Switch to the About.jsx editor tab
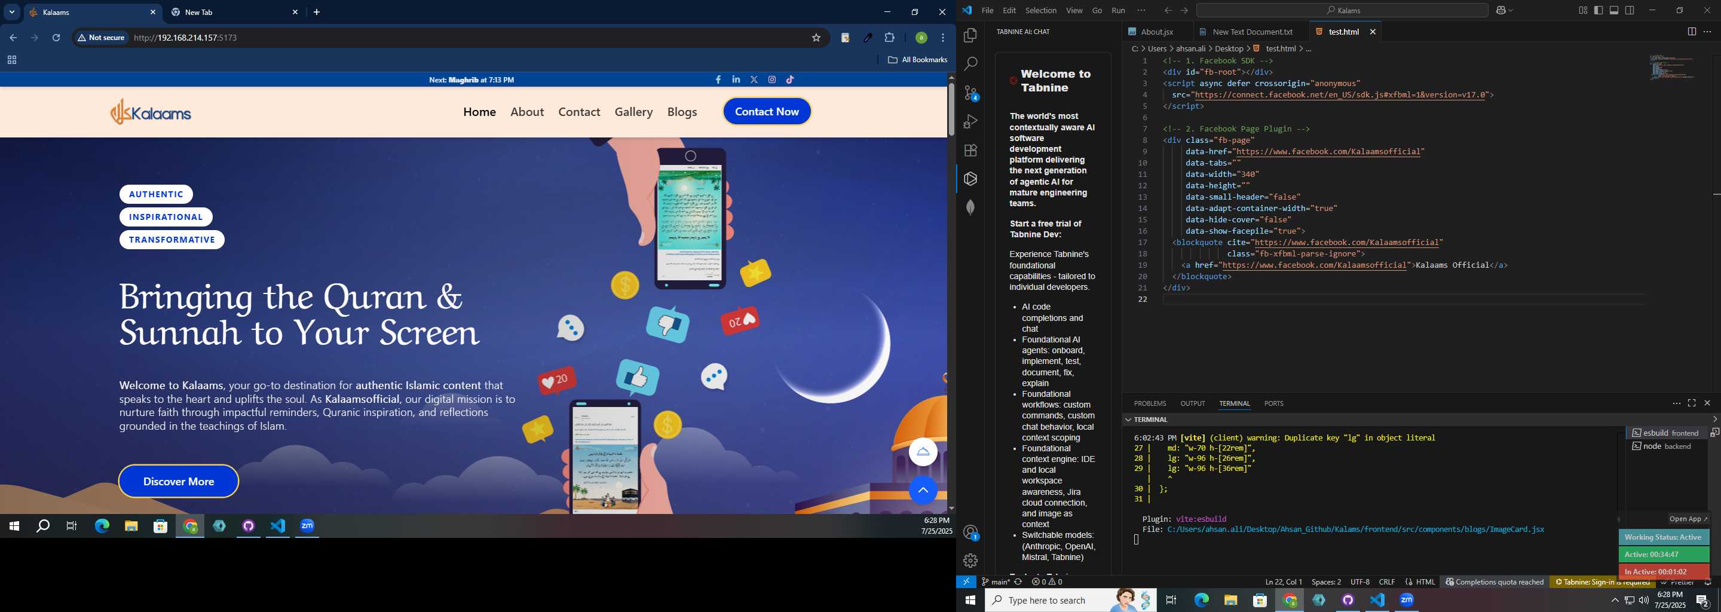This screenshot has width=1721, height=612. 1157,32
